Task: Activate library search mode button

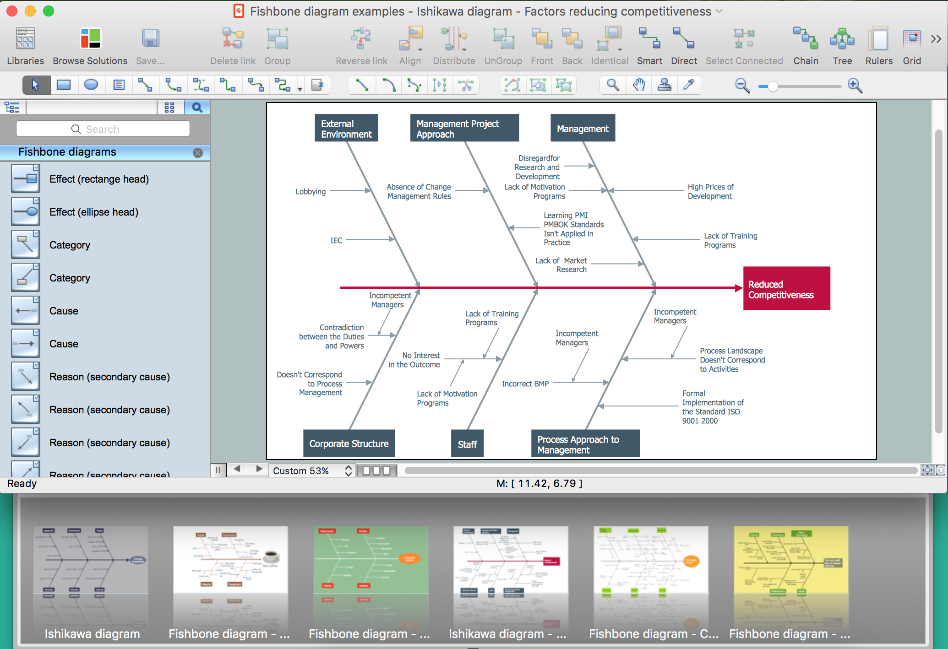Action: (x=197, y=108)
